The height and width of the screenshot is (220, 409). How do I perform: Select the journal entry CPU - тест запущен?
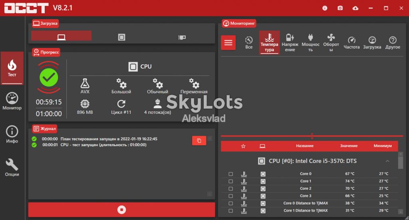coord(103,145)
